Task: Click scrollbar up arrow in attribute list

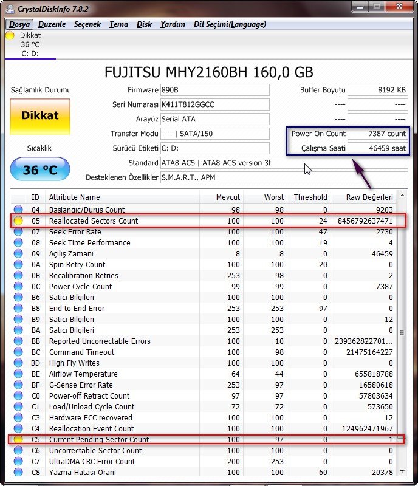Action: coord(402,195)
